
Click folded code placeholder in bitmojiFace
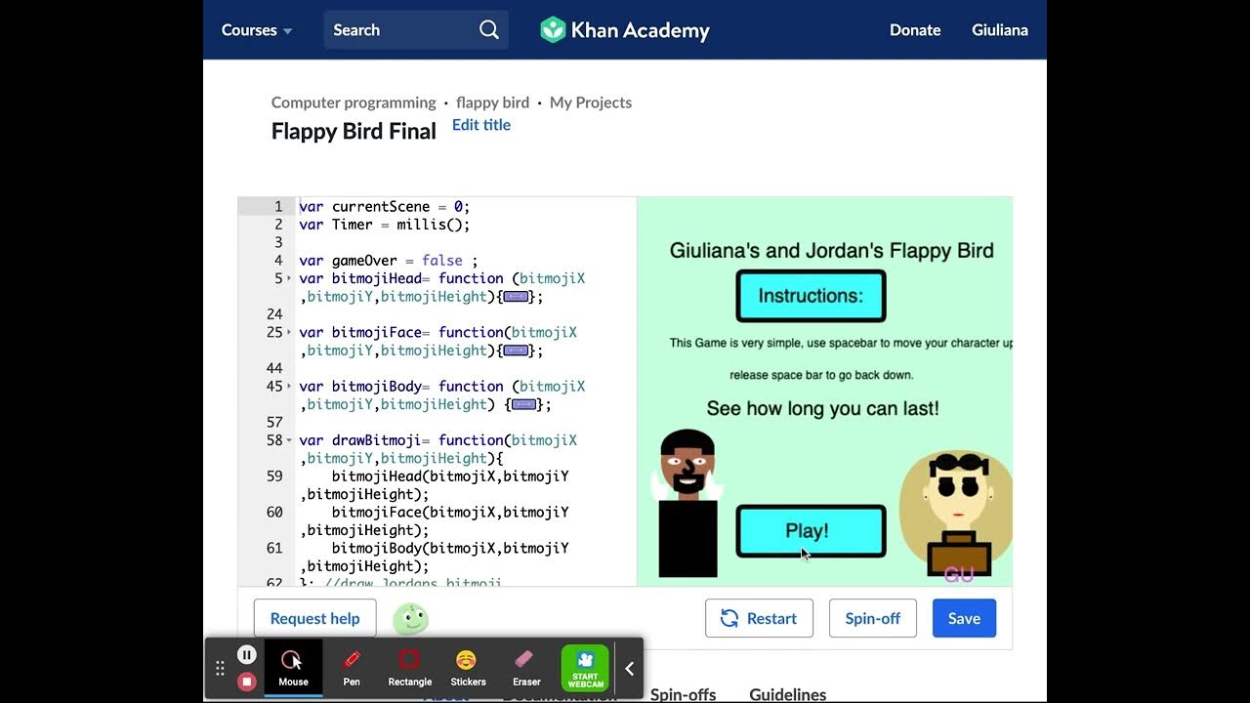516,351
